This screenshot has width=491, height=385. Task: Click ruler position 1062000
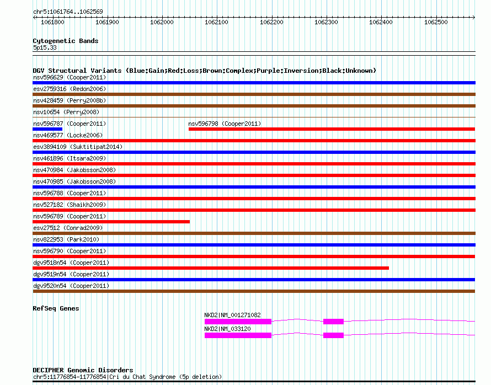[x=162, y=22]
